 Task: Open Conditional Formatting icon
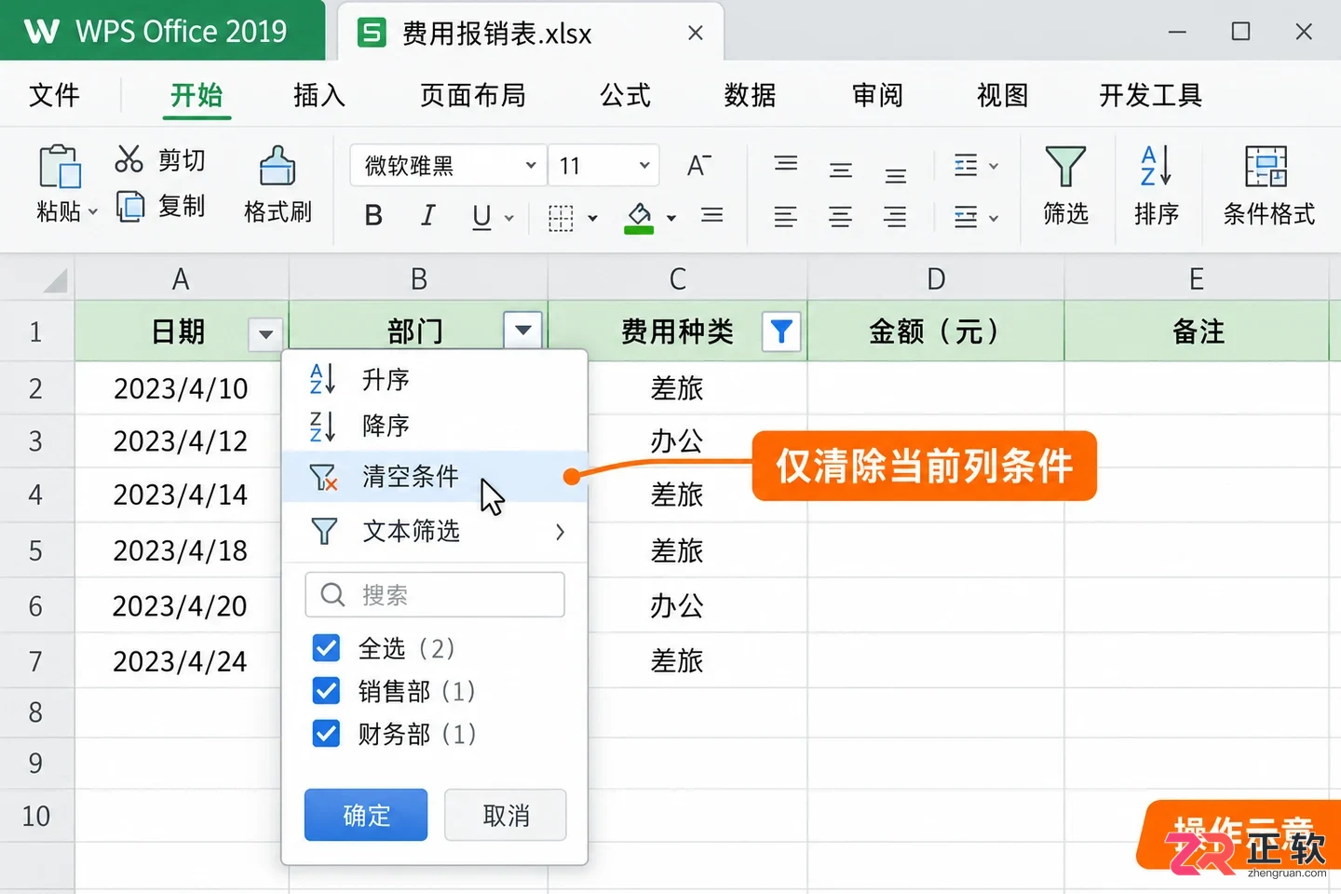tap(1266, 167)
